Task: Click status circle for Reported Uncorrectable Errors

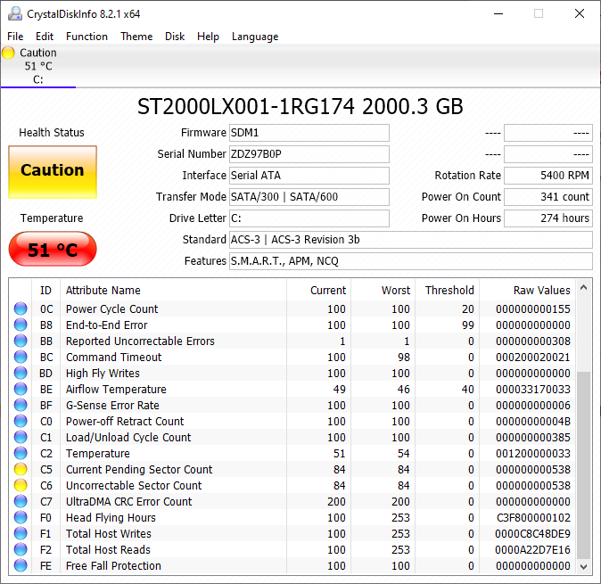Action: coord(21,341)
